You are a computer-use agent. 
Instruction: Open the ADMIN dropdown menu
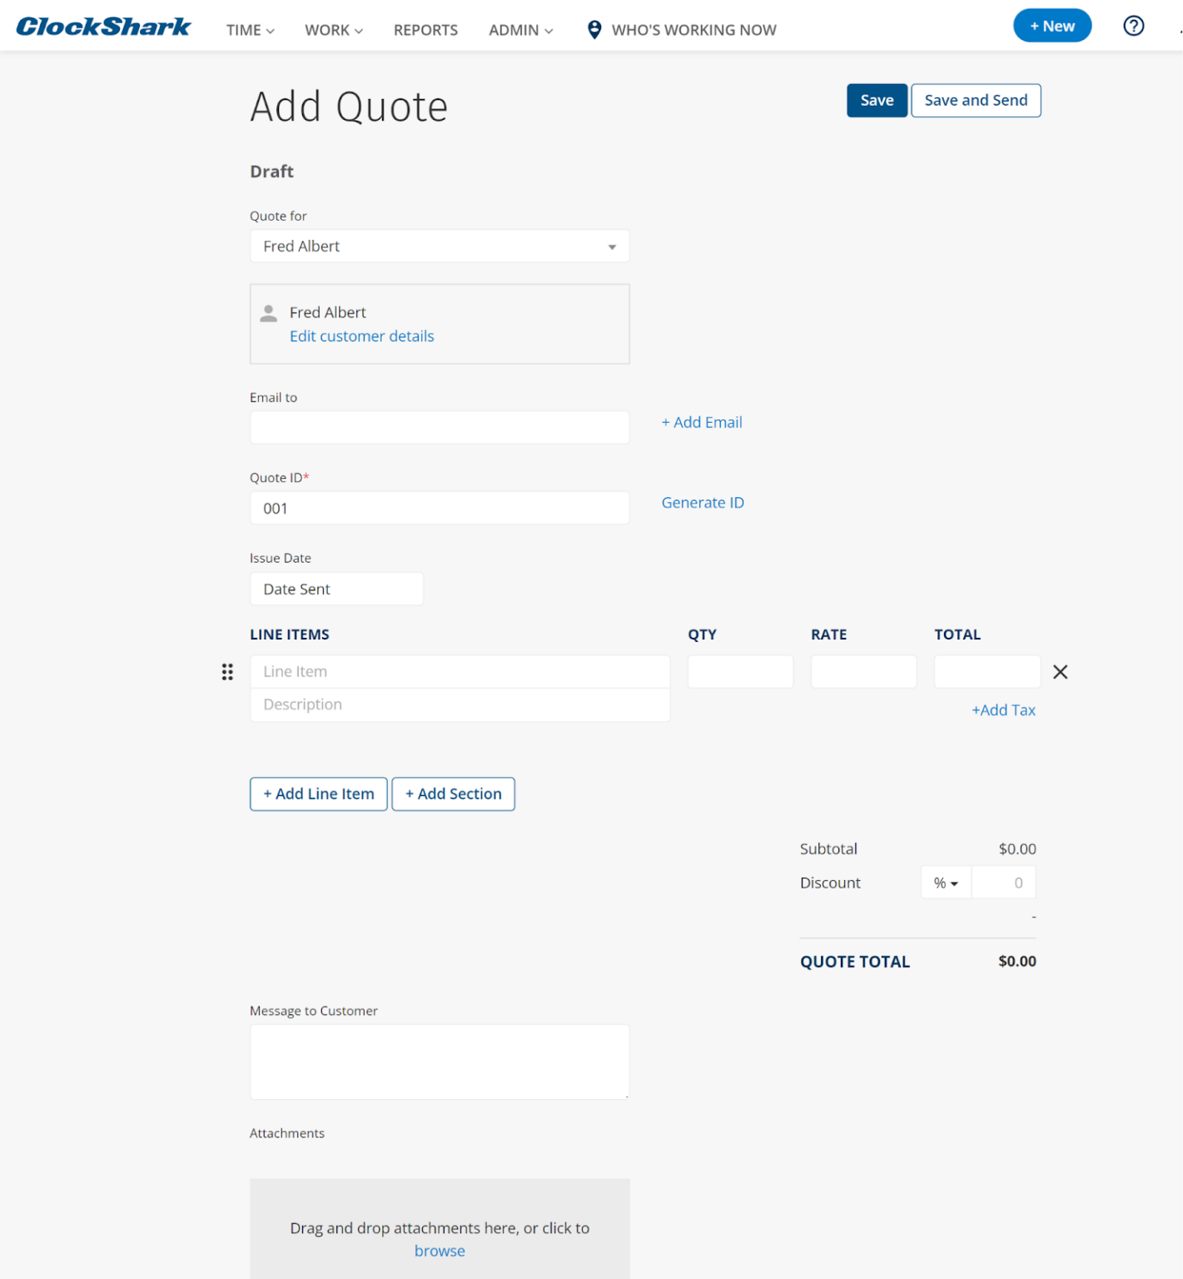pos(520,30)
